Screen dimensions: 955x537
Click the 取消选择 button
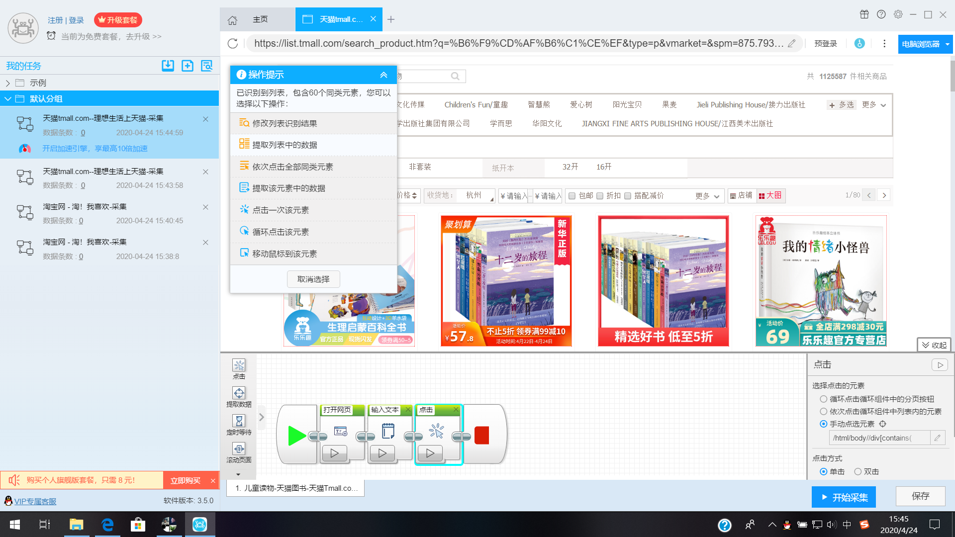click(313, 279)
